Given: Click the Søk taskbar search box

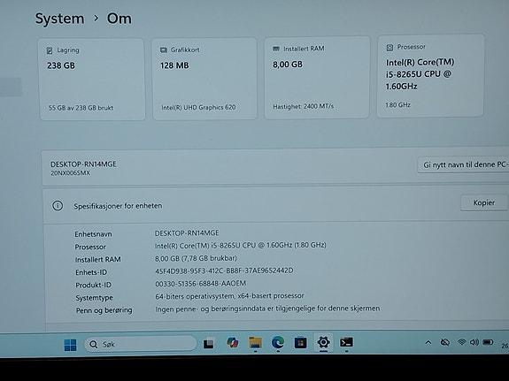Looking at the screenshot, I should pos(140,344).
